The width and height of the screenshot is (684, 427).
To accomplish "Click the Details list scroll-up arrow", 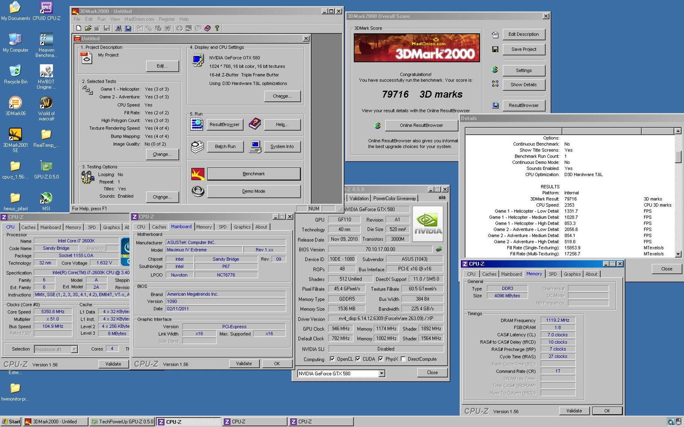I will tap(678, 131).
